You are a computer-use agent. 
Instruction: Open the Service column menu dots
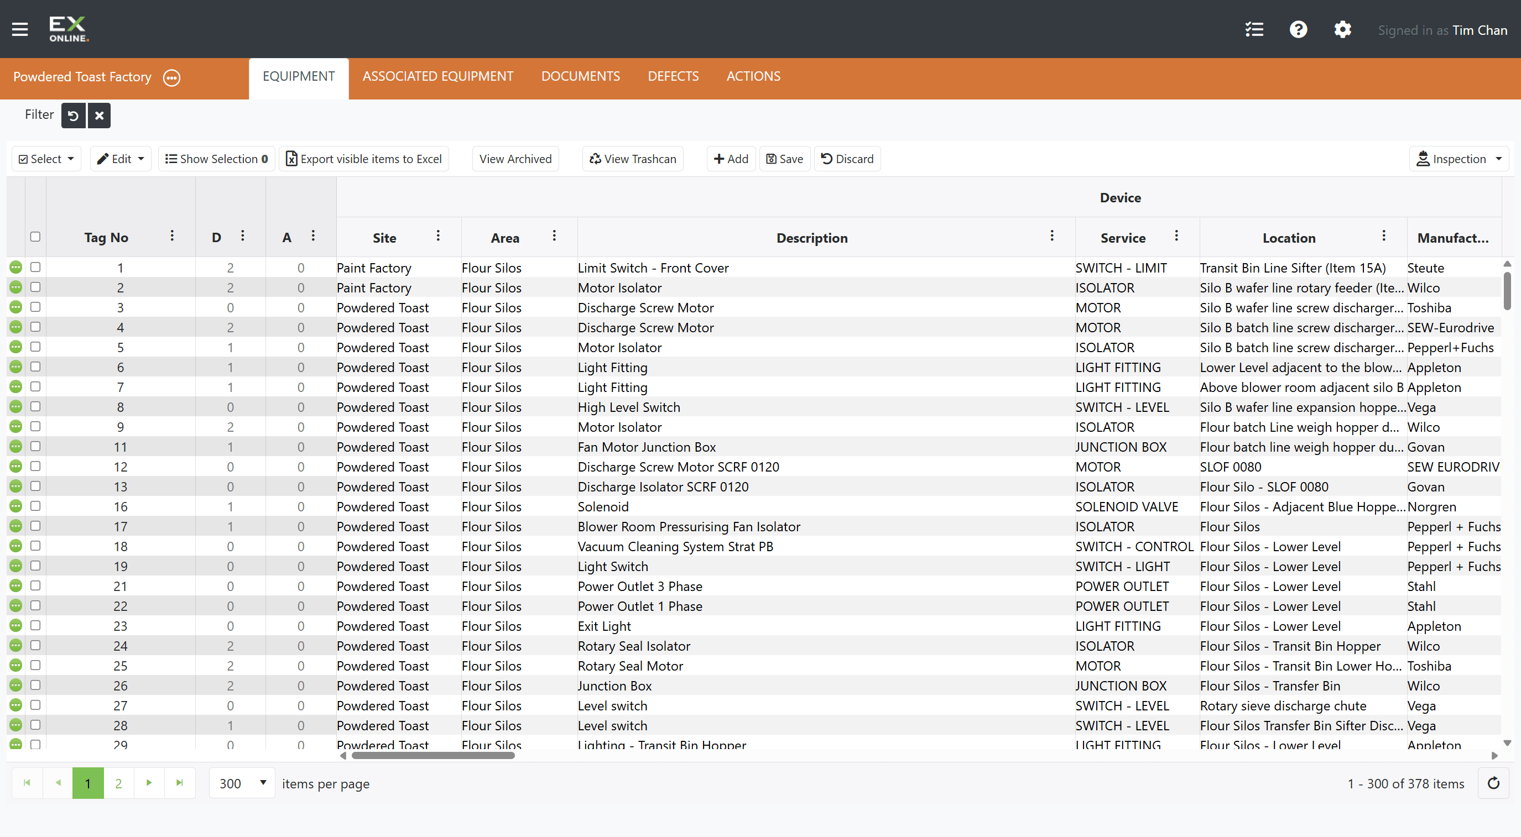tap(1176, 236)
